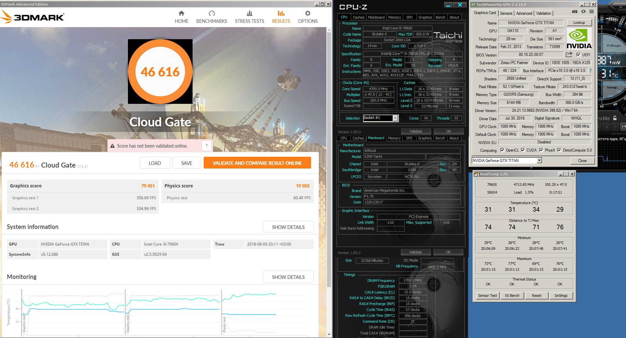Image resolution: width=626 pixels, height=338 pixels.
Task: Click the Graphics test 1 row 356.60 FPS
Action: click(x=83, y=198)
